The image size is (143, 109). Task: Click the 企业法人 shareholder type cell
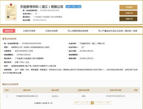[55, 96]
